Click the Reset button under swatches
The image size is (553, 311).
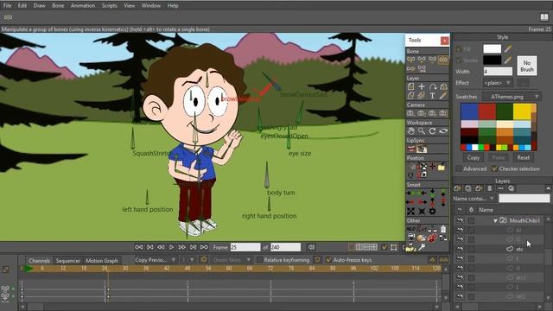point(523,157)
